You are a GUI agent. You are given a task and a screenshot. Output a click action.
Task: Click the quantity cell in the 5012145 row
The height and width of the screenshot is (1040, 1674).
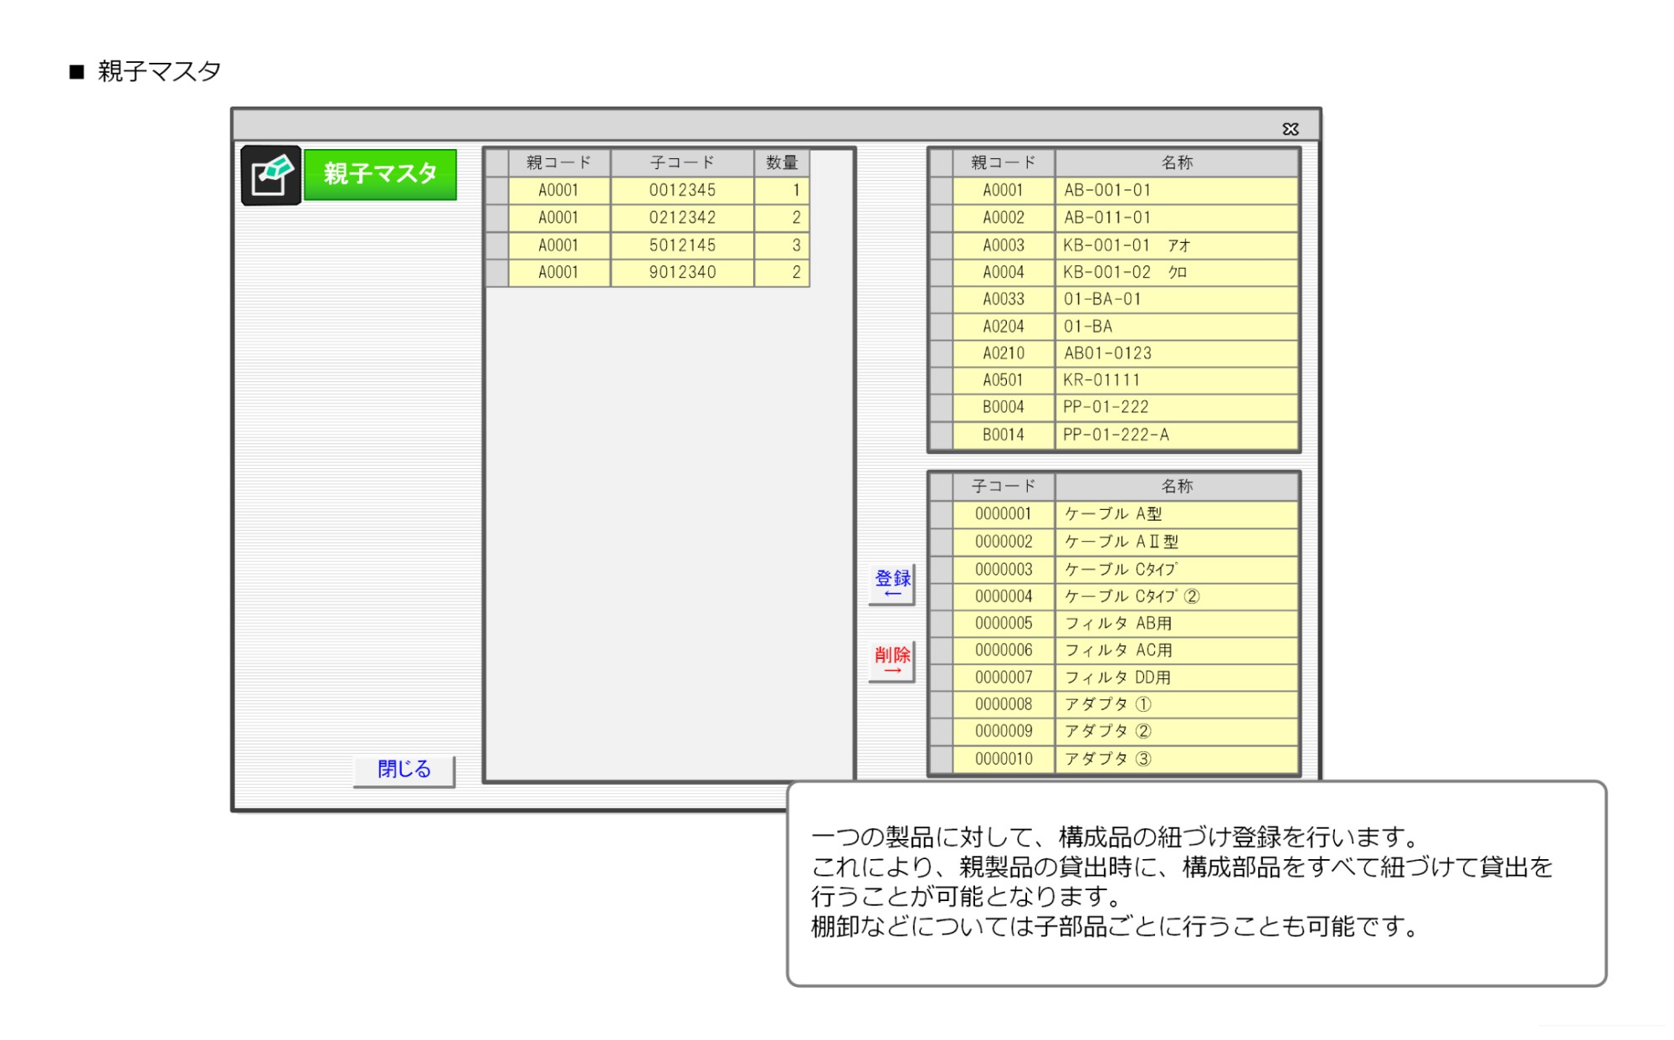(x=782, y=245)
